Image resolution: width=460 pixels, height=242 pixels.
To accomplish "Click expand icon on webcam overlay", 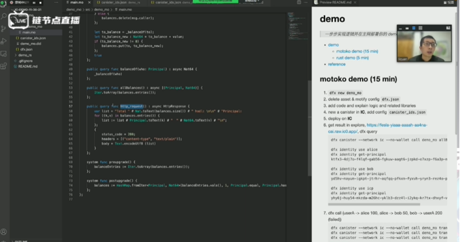I will [448, 28].
